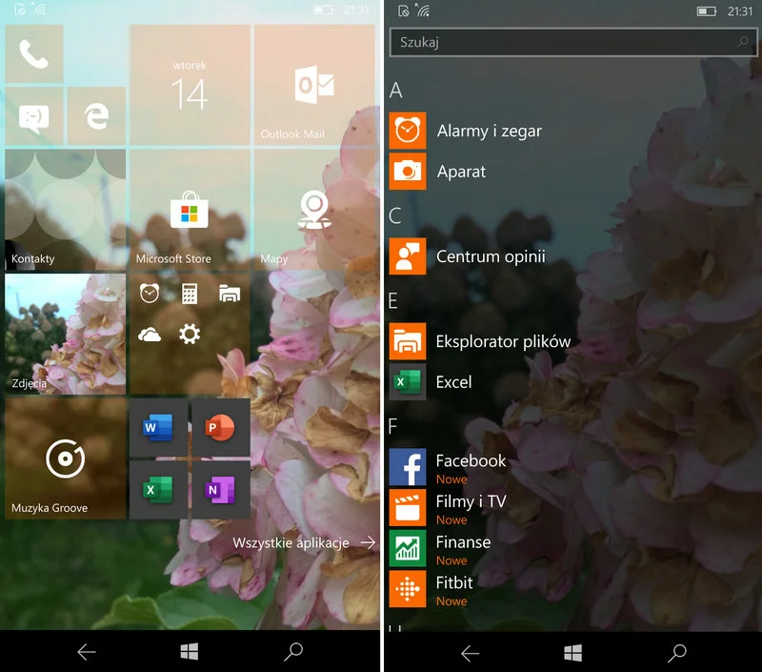Launch the Microsoft Edge browser tile

[x=96, y=116]
